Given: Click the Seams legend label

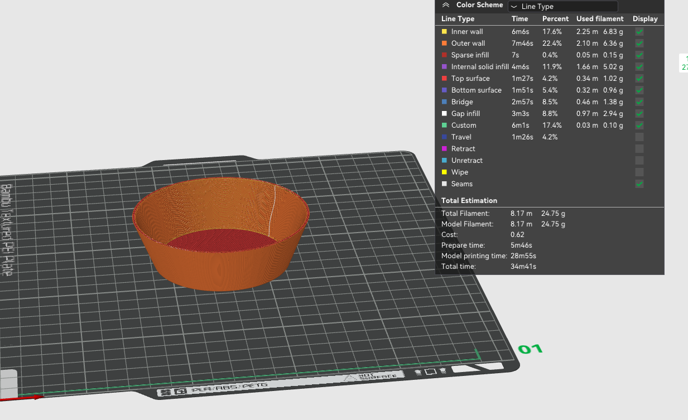Looking at the screenshot, I should [462, 184].
